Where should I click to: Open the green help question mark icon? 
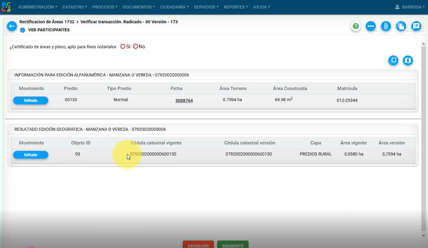(356, 26)
